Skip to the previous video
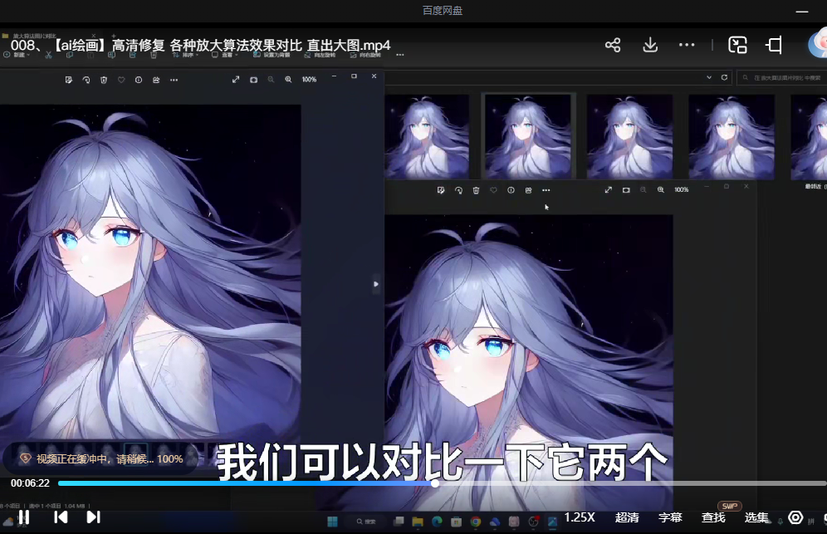This screenshot has height=534, width=827. [x=61, y=517]
